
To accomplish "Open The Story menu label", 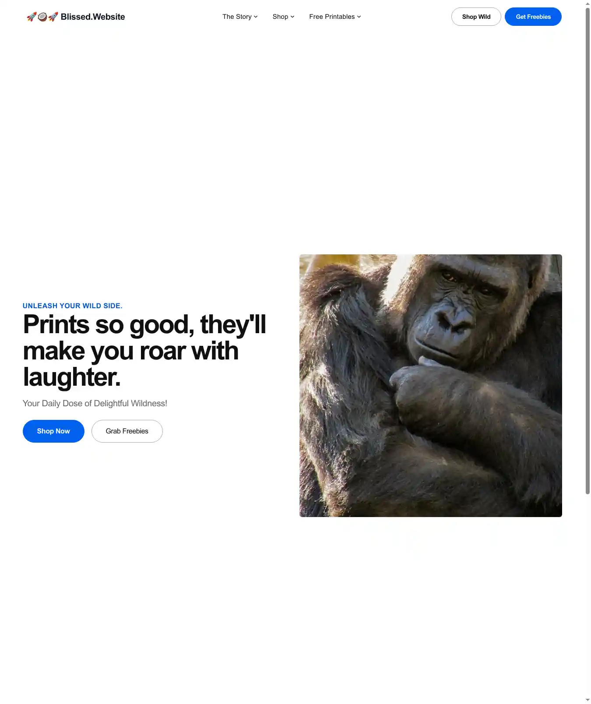I will (x=237, y=17).
